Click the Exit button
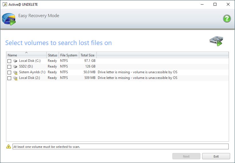The height and width of the screenshot is (163, 235). [x=216, y=156]
